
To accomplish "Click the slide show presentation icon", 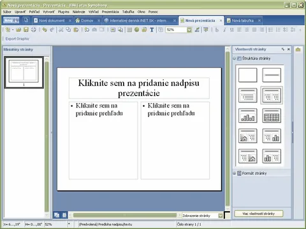I will coord(206,30).
